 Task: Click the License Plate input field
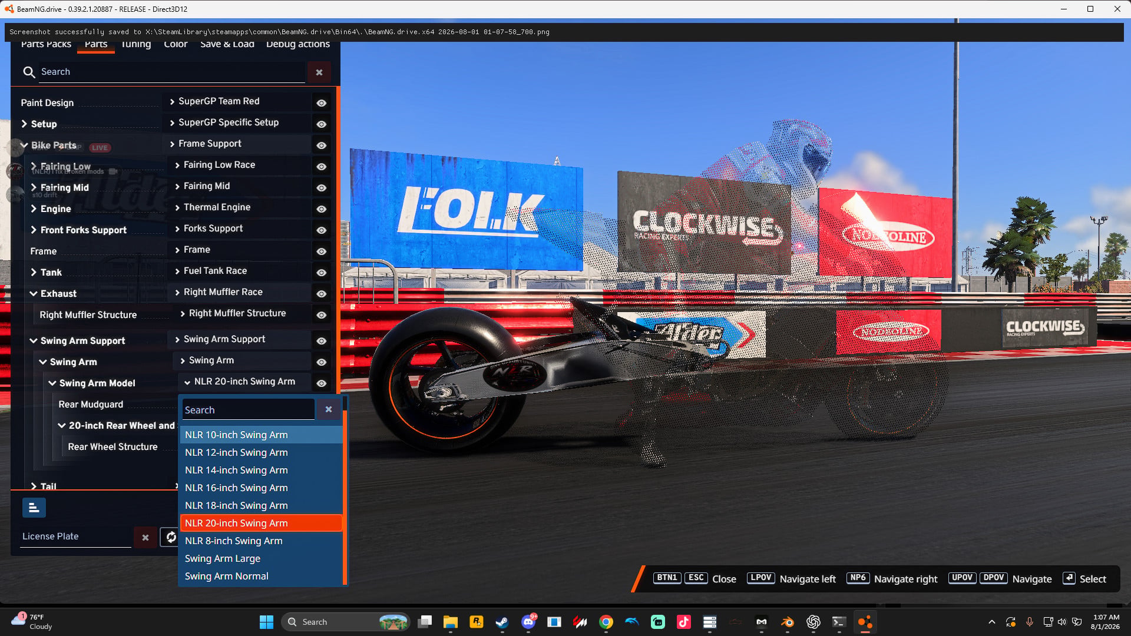click(x=75, y=536)
